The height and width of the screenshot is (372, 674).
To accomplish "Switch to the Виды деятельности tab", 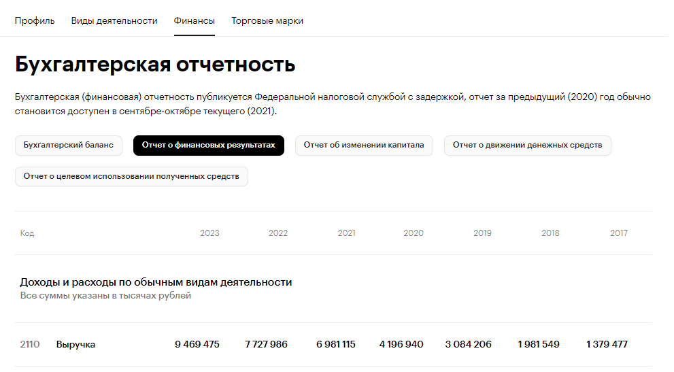I will 114,21.
